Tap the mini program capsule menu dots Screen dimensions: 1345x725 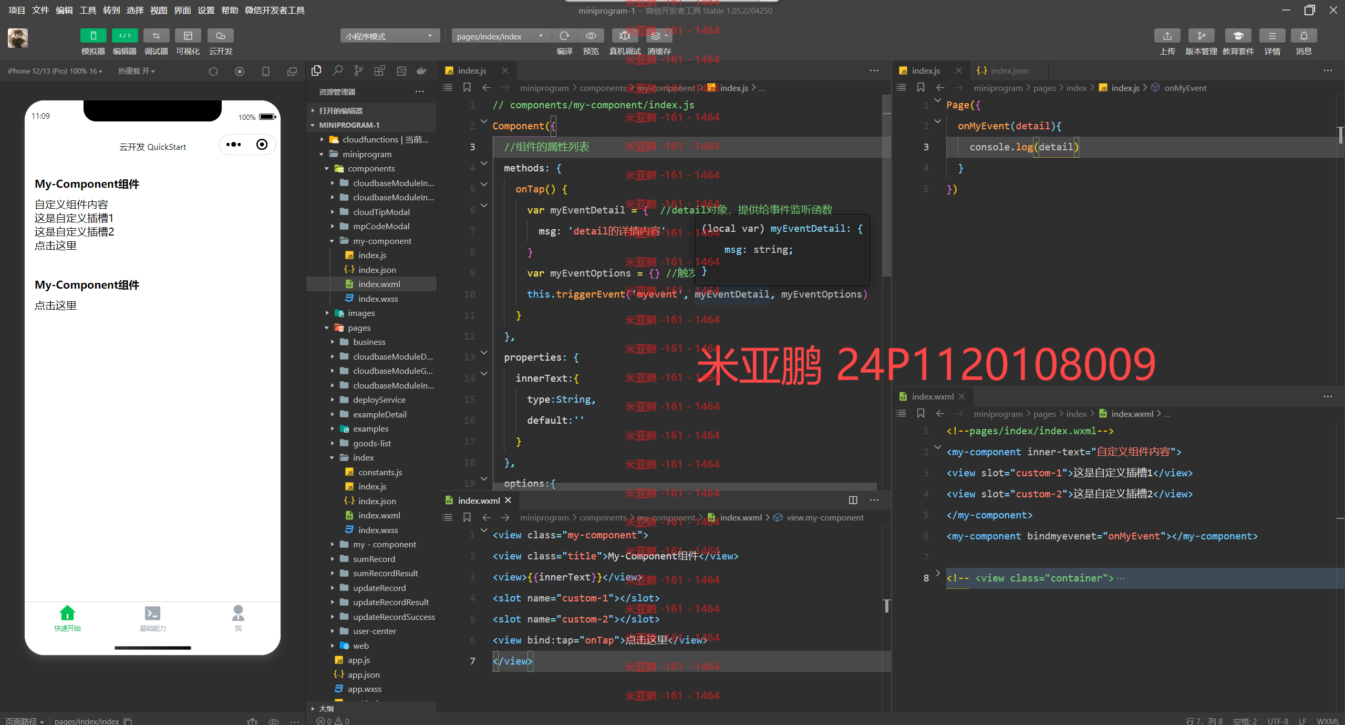[x=234, y=145]
